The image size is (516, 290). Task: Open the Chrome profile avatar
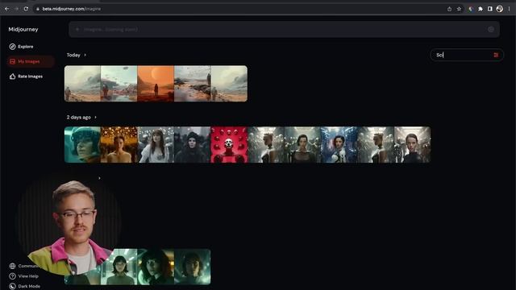coord(500,9)
